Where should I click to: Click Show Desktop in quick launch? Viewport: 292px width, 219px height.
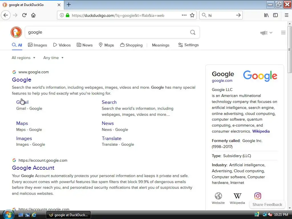coord(21,215)
